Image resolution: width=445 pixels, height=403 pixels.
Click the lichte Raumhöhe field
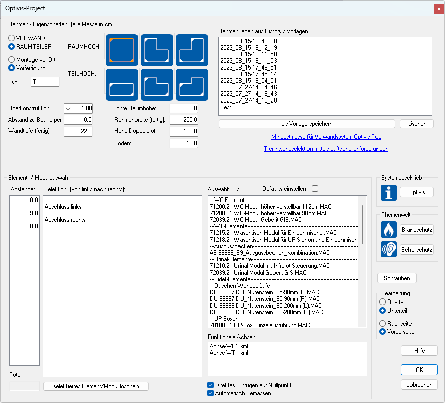coord(184,108)
